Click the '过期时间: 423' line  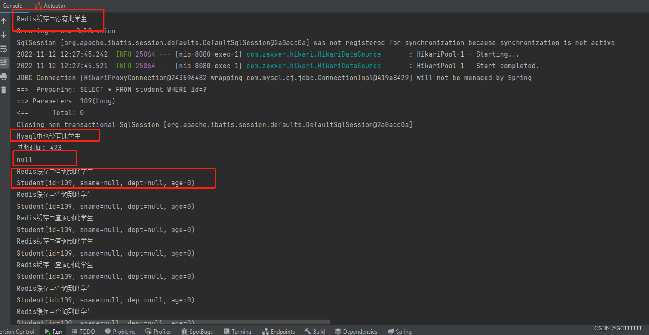coord(39,148)
